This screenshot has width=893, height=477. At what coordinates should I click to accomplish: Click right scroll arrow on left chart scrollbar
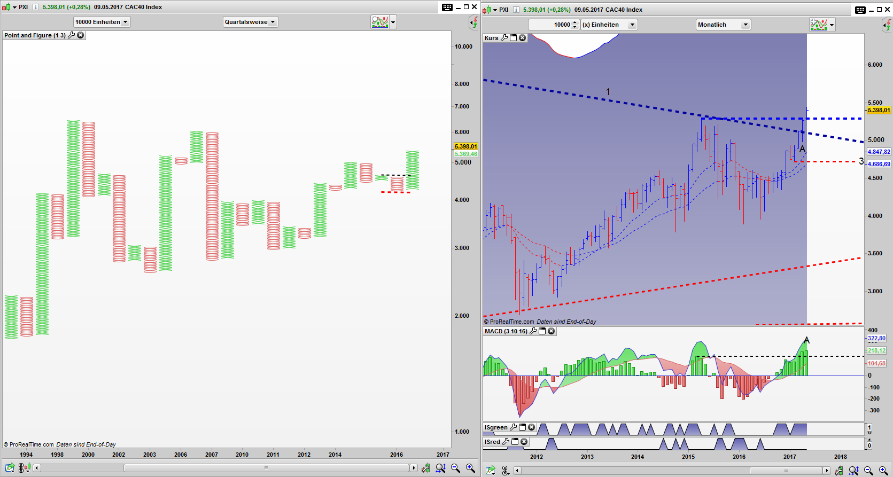(x=413, y=468)
